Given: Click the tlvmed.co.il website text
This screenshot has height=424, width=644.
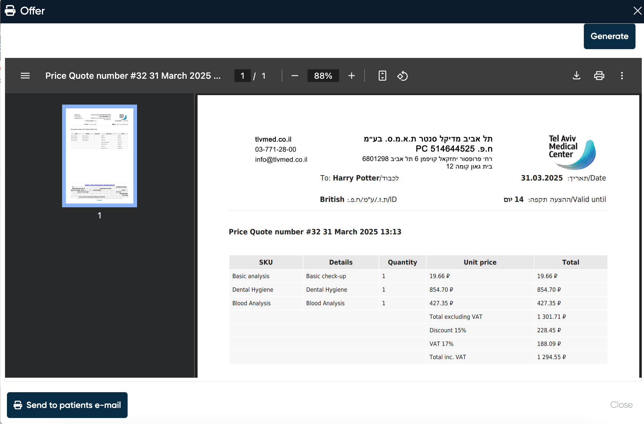Looking at the screenshot, I should [273, 139].
